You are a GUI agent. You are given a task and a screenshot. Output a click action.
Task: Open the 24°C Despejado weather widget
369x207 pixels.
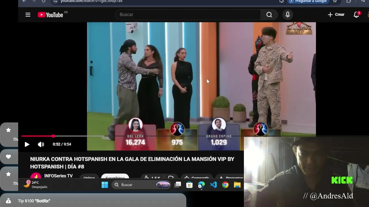(x=35, y=185)
